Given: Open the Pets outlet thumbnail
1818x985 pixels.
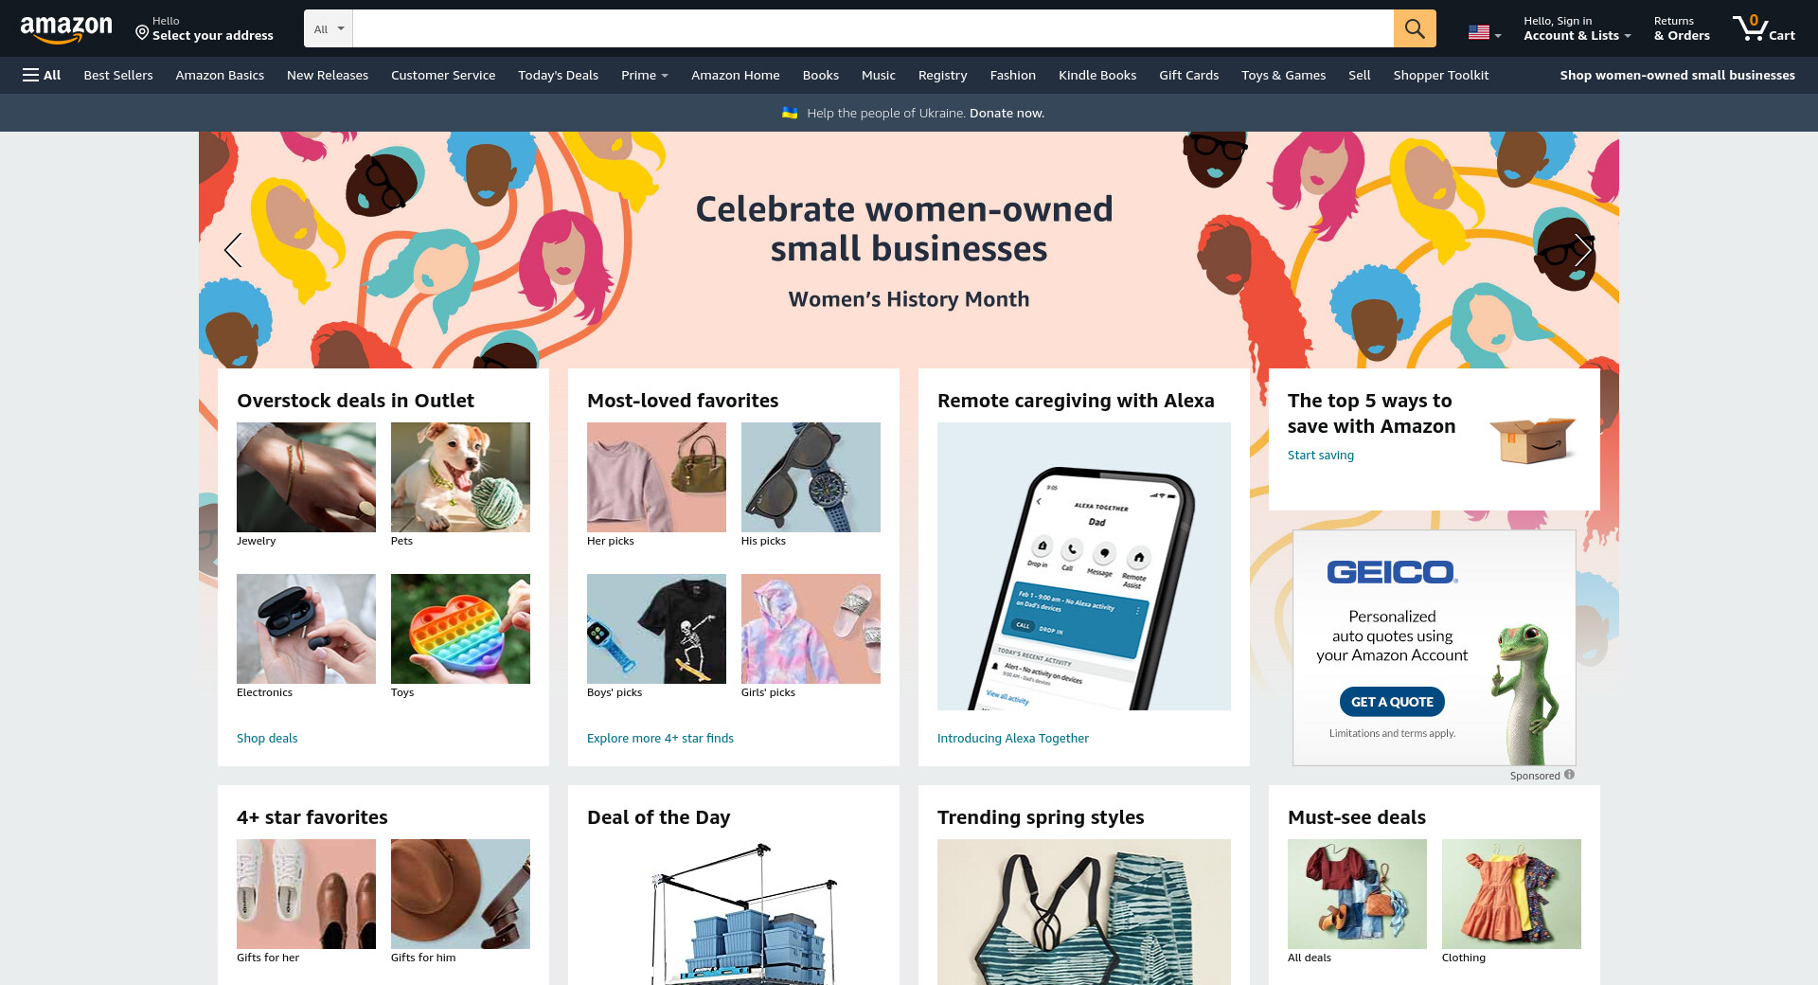Looking at the screenshot, I should pos(460,477).
